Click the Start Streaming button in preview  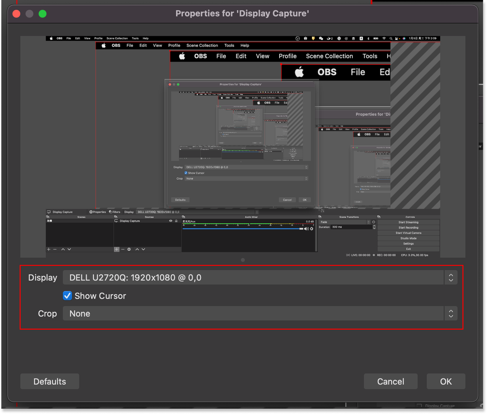(x=408, y=222)
